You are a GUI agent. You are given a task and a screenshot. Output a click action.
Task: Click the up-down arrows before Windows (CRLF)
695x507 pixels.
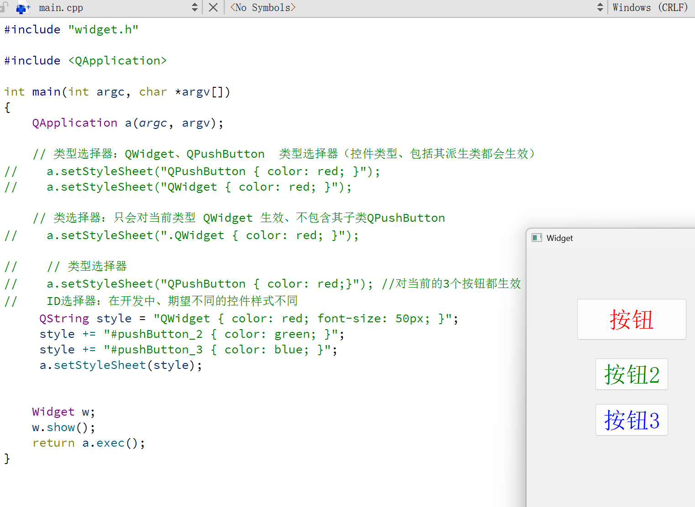tap(600, 7)
